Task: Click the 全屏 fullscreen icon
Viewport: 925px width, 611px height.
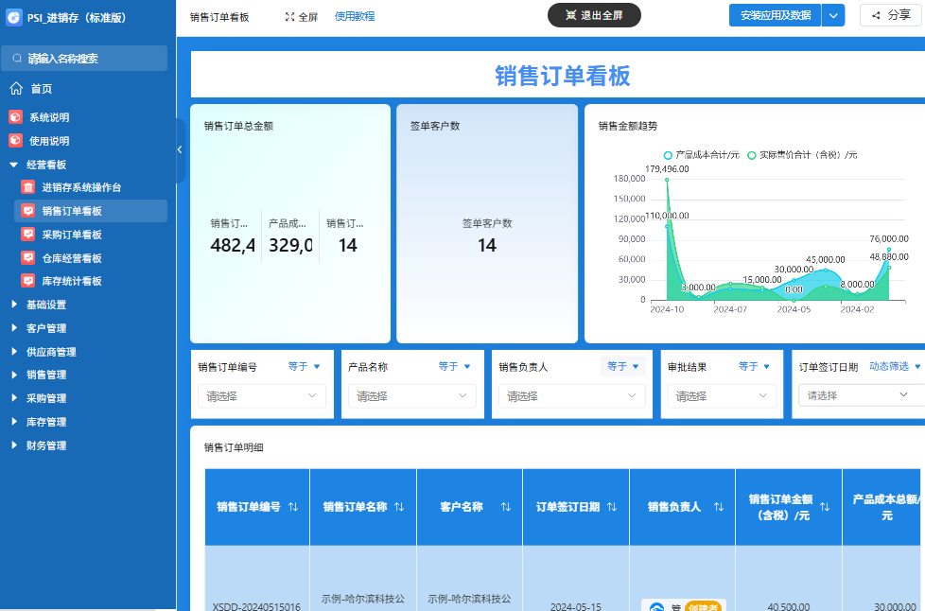Action: point(288,15)
